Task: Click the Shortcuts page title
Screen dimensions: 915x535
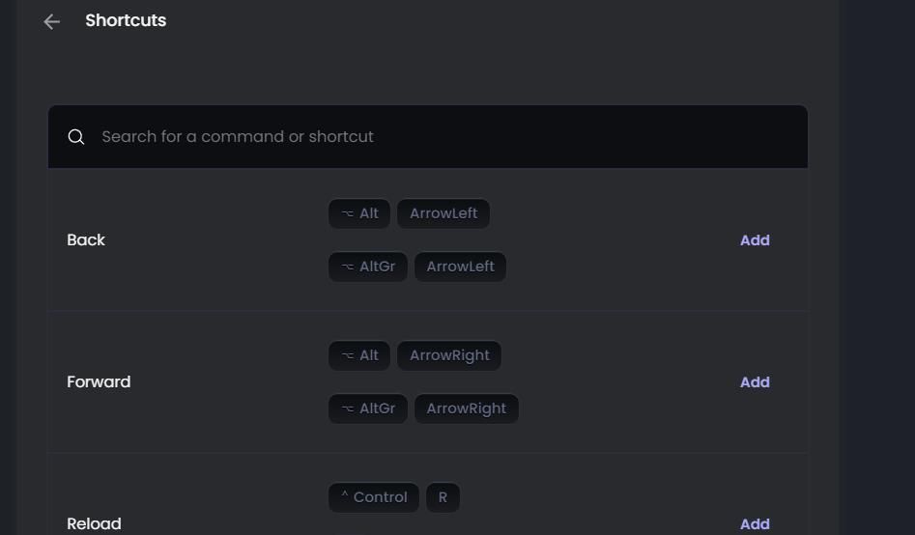Action: [x=126, y=20]
